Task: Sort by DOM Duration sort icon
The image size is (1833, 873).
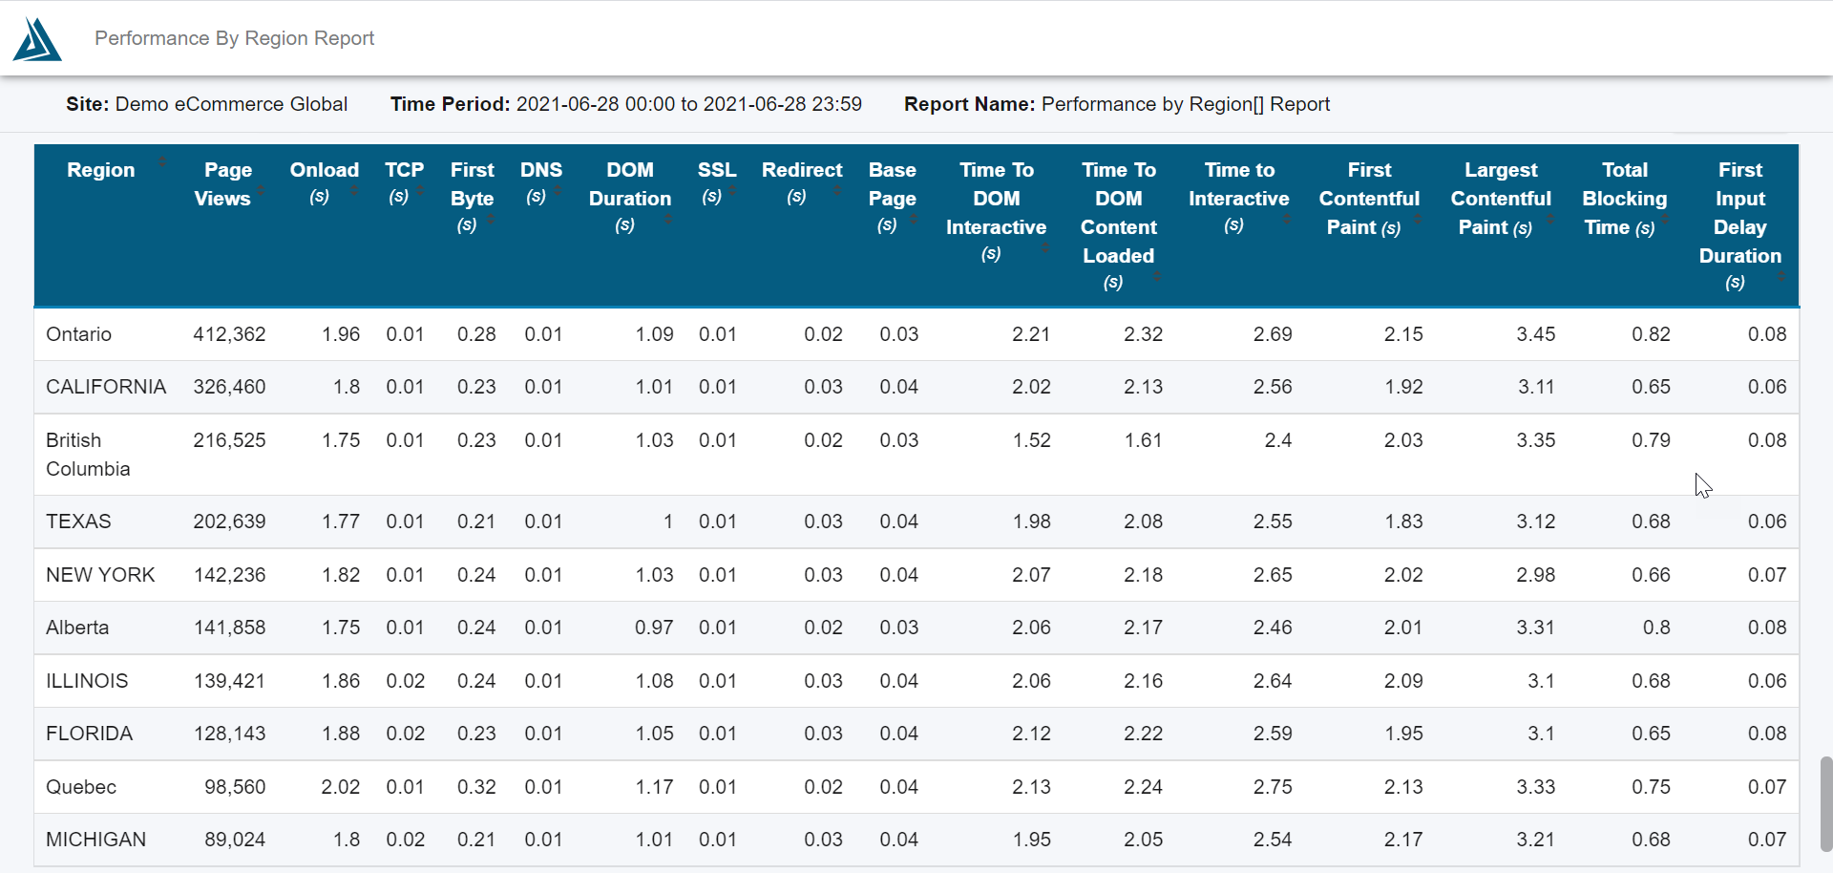Action: pyautogui.click(x=668, y=220)
